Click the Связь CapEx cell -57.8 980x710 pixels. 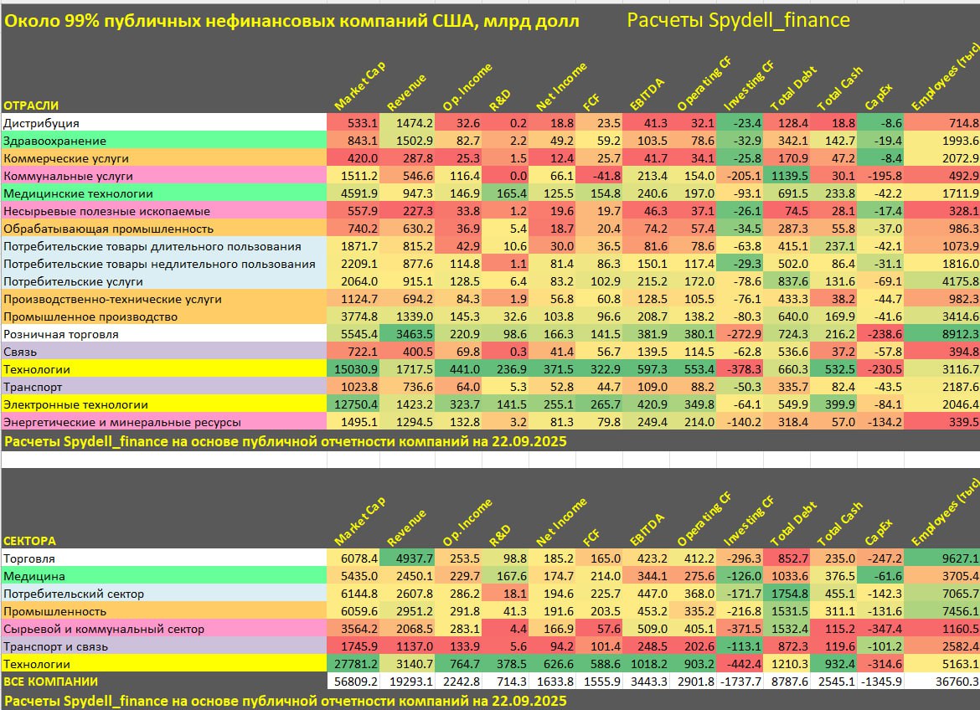(x=880, y=352)
